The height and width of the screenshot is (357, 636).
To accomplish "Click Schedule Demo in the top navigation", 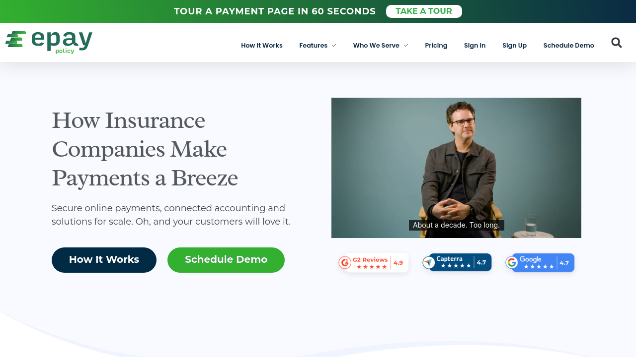I will coord(568,46).
